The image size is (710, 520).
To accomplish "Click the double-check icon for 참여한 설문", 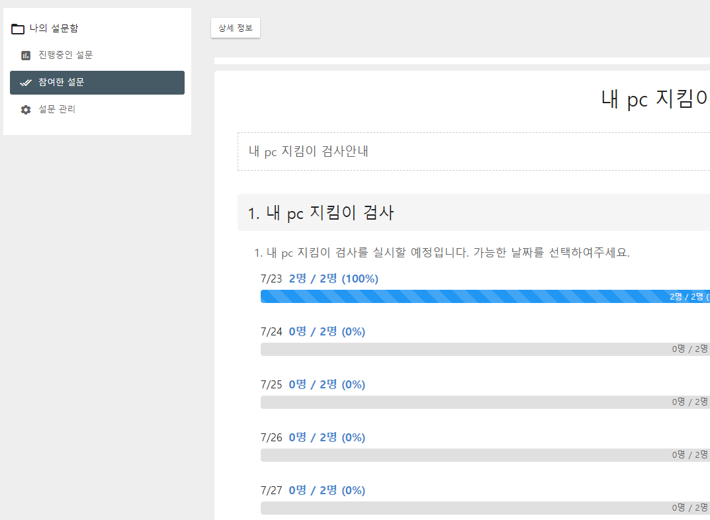I will pos(26,83).
